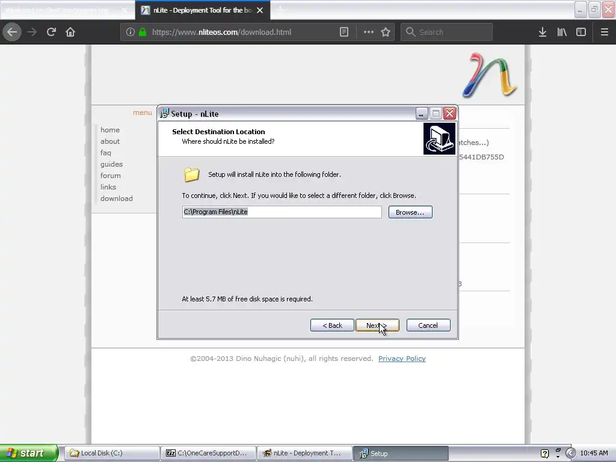Switch to Local Disk (C:) taskbar window
Screen dimensions: 616x462
pyautogui.click(x=112, y=453)
